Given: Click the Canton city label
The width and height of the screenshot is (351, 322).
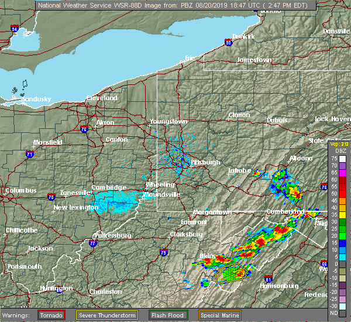Looking at the screenshot, I should (116, 139).
